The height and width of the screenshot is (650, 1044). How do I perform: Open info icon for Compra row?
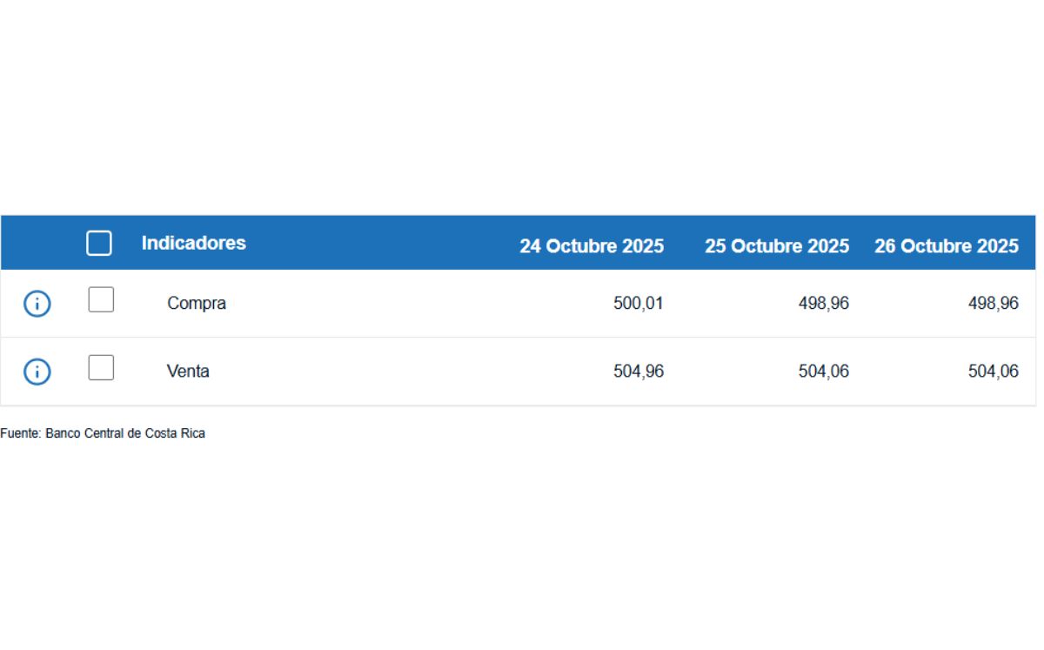tap(37, 304)
